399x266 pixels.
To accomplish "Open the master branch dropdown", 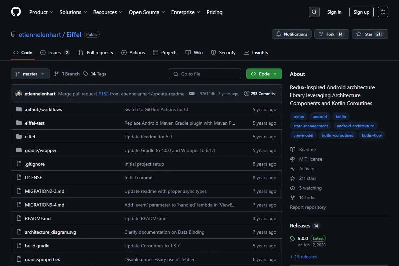I will tap(30, 74).
